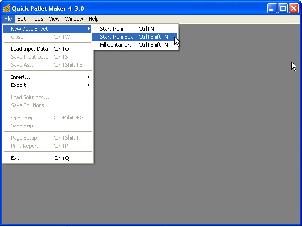
Task: Close the Quick Pallet Maker window
Action: pos(294,8)
